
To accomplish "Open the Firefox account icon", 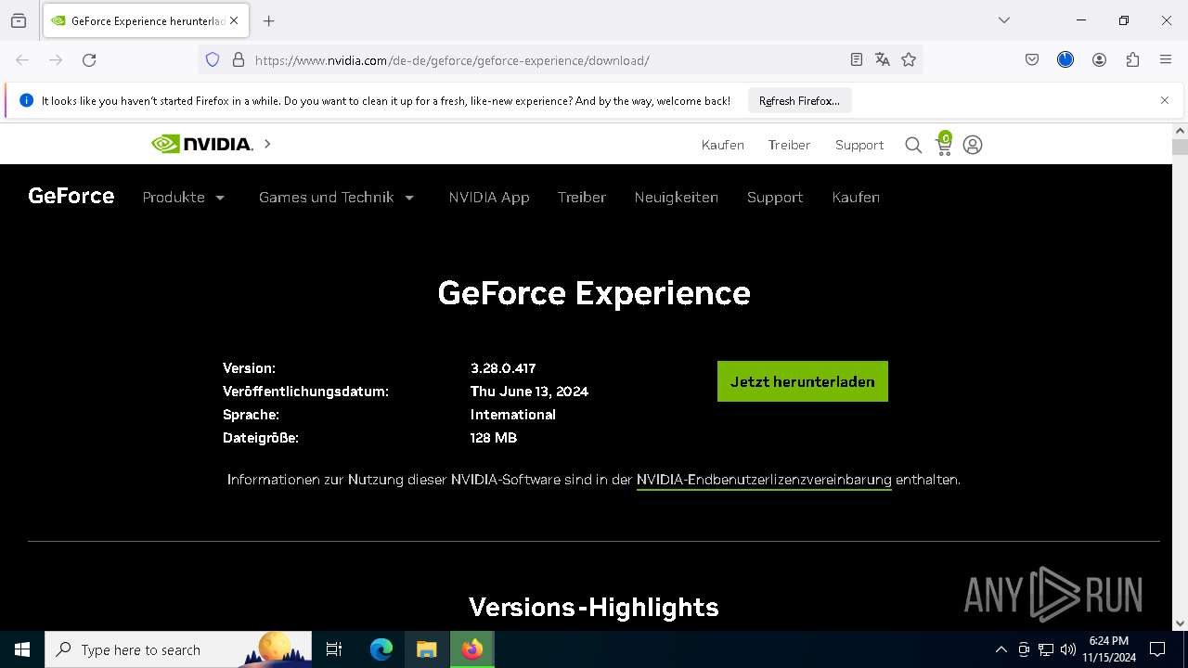I will (x=1099, y=59).
